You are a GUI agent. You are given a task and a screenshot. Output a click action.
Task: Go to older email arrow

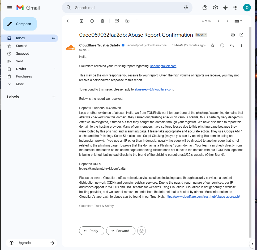(228, 21)
